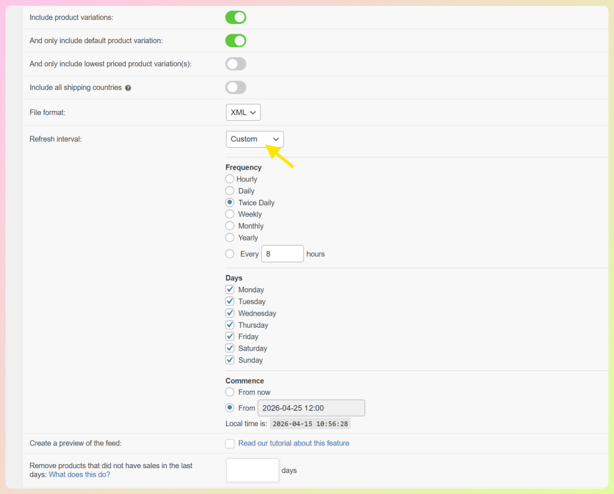The width and height of the screenshot is (614, 494).
Task: Uncheck the Saturday checkbox
Action: click(229, 348)
